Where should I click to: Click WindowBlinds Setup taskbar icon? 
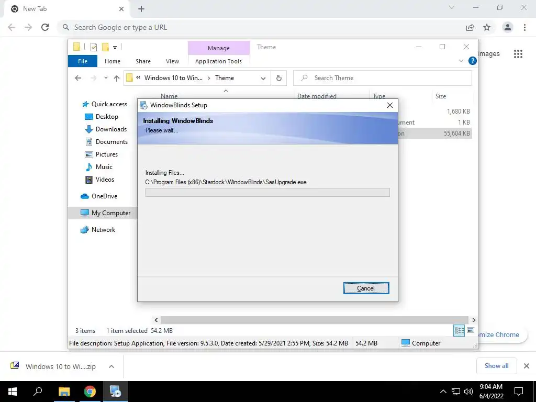click(116, 392)
